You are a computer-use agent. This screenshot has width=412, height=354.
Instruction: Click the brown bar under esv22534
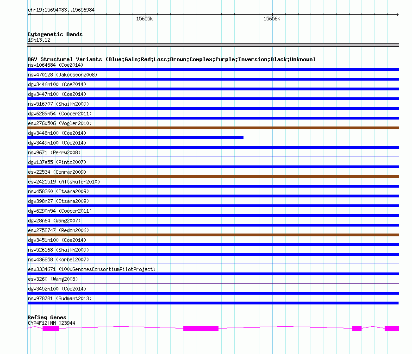coord(213,177)
